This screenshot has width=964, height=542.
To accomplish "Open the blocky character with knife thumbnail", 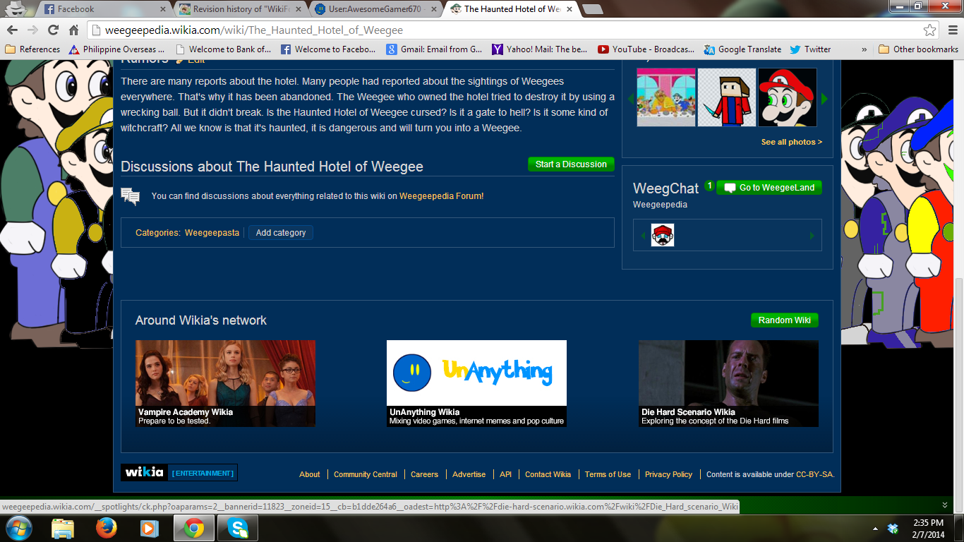I will (727, 97).
